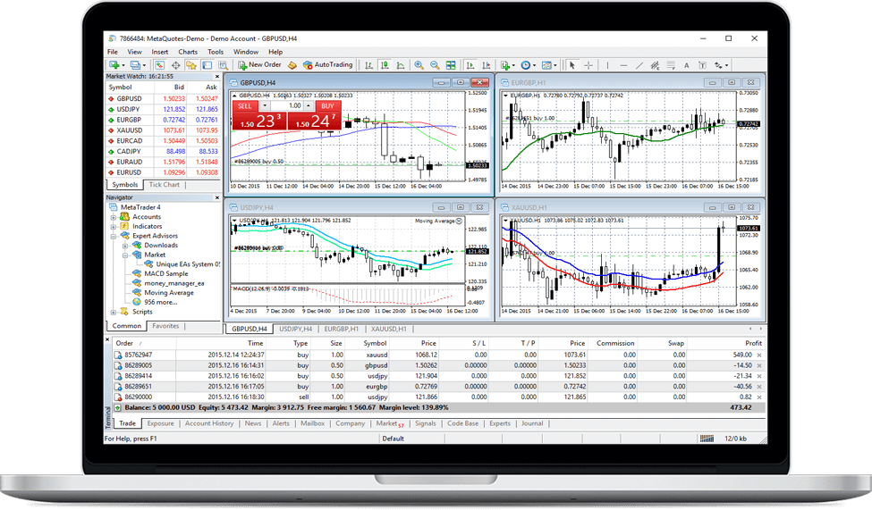This screenshot has height=510, width=872.
Task: Click the connection status bars icon
Action: click(x=707, y=439)
